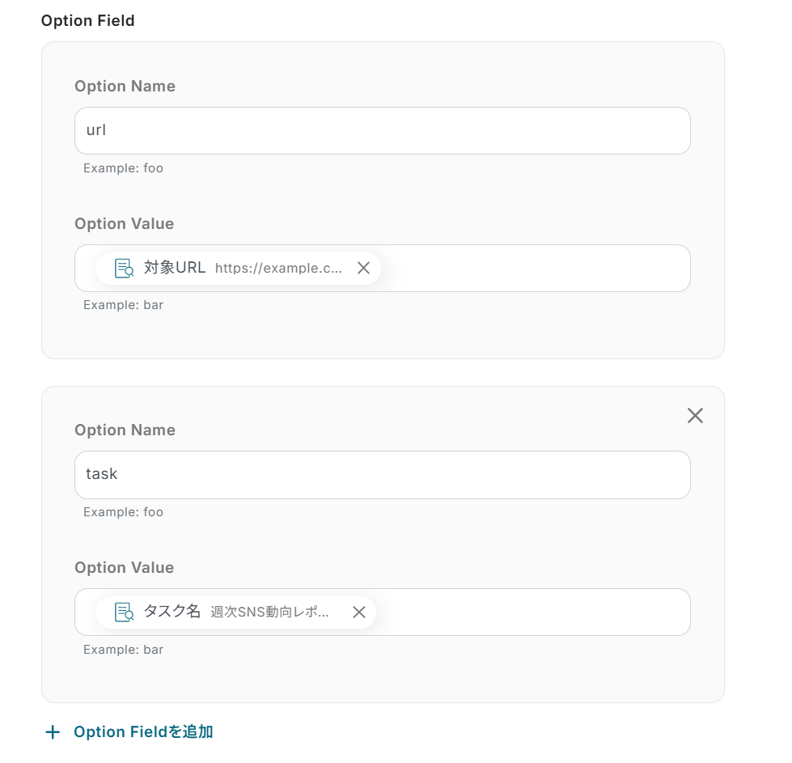Image resolution: width=792 pixels, height=763 pixels.
Task: Focus the Option Name field containing url
Action: coord(382,130)
